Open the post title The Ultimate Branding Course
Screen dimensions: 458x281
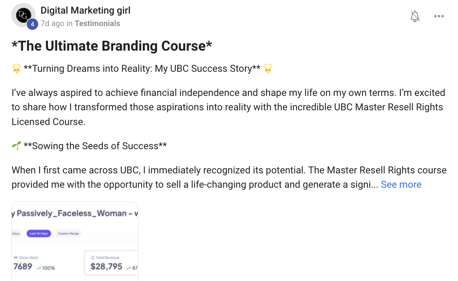pyautogui.click(x=112, y=46)
